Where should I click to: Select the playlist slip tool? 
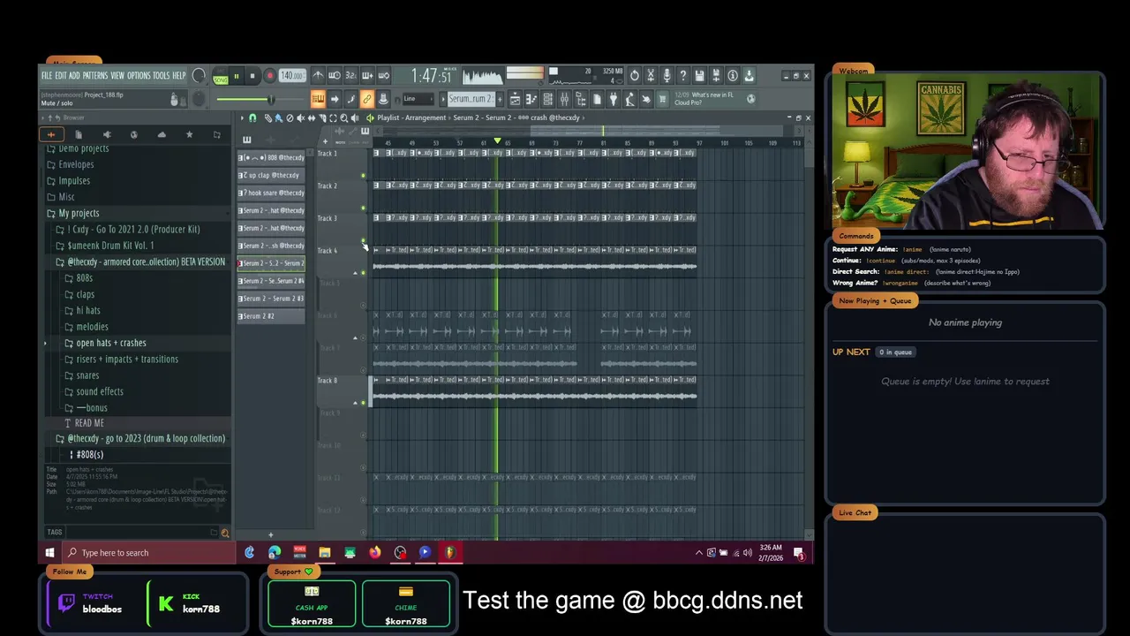312,117
